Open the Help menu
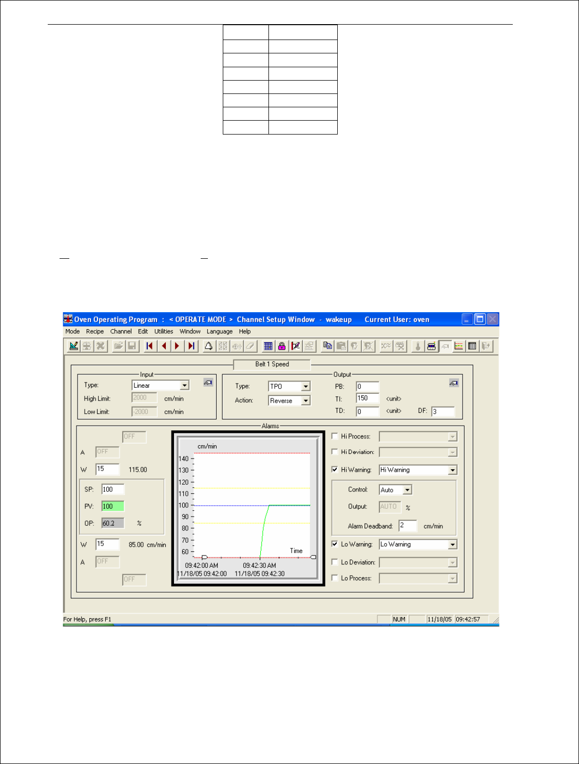The image size is (579, 764). click(x=245, y=331)
